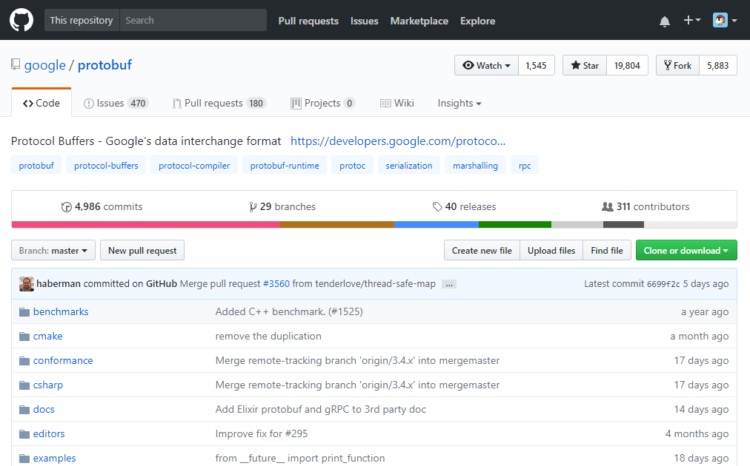Click the repository book icon
This screenshot has height=466, width=750.
point(16,64)
